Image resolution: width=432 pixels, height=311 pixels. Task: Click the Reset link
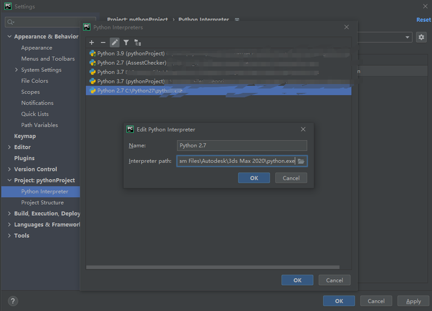click(424, 20)
